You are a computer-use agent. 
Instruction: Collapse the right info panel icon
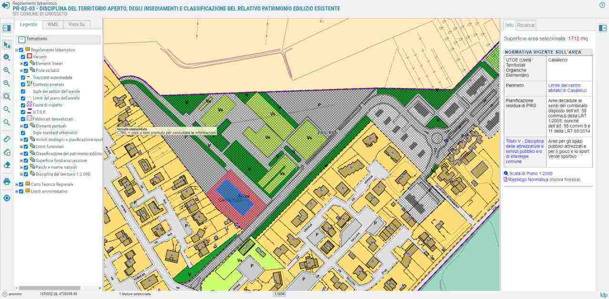click(x=603, y=28)
